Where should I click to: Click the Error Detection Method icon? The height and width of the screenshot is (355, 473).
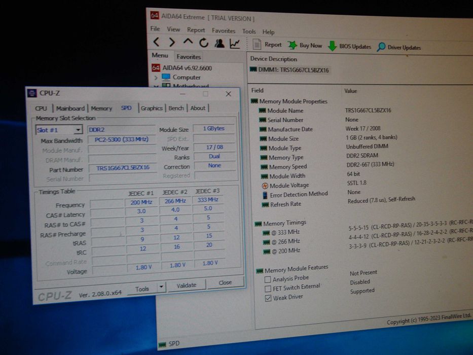tap(265, 195)
